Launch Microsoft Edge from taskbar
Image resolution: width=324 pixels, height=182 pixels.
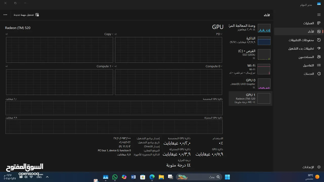[152, 177]
